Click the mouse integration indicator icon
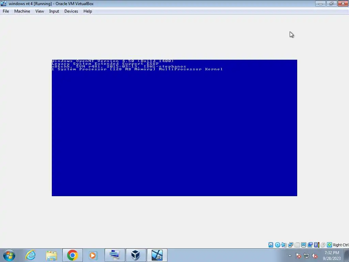349x262 pixels. [323, 245]
